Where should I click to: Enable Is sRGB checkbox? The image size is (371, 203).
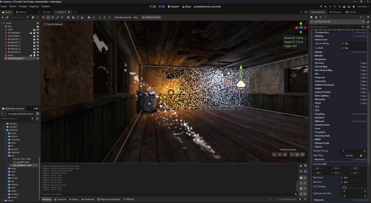coord(342,48)
